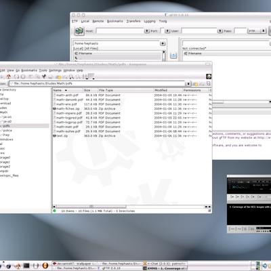Open the Transfers menu in gFTP
This screenshot has height=271, width=271.
pyautogui.click(x=133, y=21)
